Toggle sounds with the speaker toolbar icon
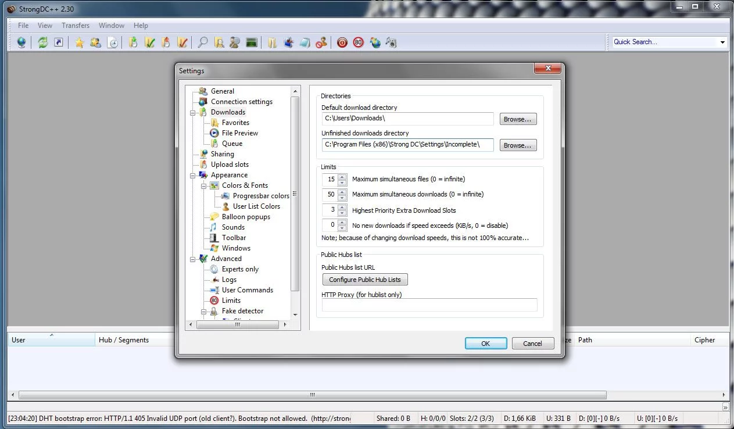Screen dimensions: 734x429 click(391, 42)
